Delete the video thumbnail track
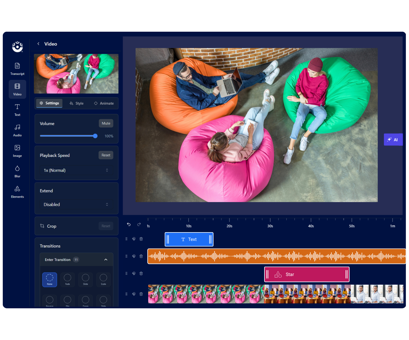 141,294
